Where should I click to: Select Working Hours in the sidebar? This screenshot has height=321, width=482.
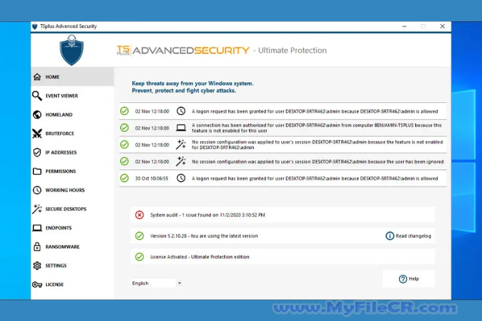click(x=72, y=190)
